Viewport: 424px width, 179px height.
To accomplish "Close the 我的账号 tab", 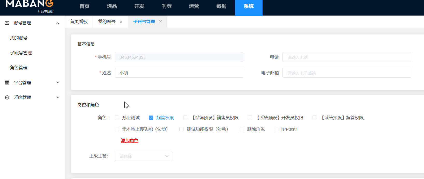I will point(121,22).
